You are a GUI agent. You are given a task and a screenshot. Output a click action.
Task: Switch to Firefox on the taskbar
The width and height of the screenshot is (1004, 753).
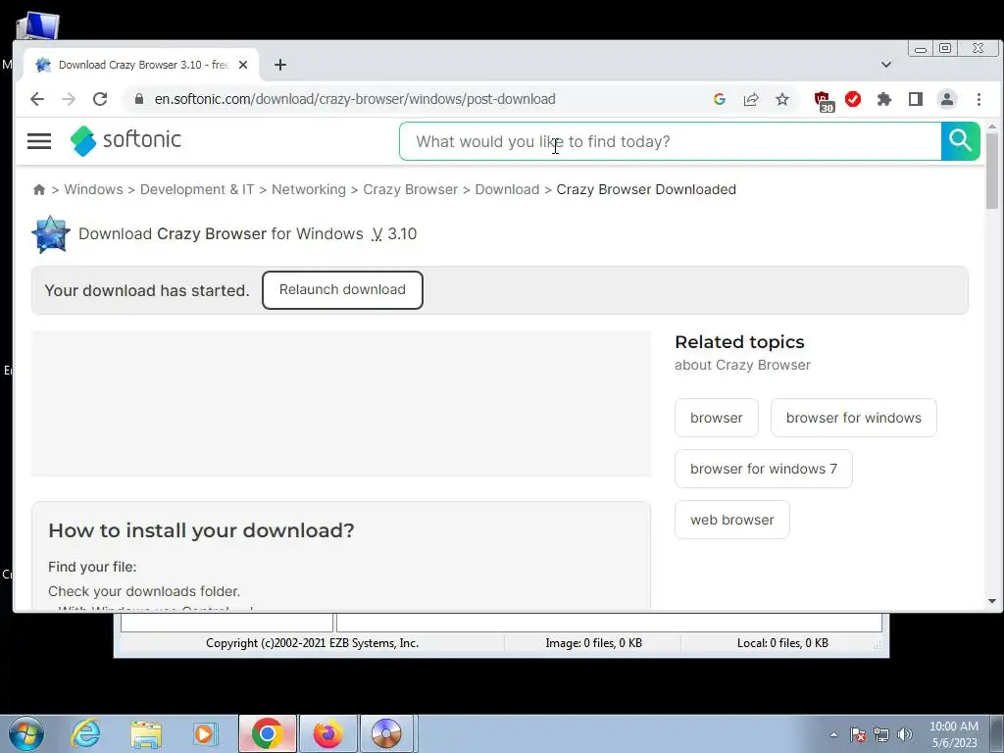coord(327,733)
